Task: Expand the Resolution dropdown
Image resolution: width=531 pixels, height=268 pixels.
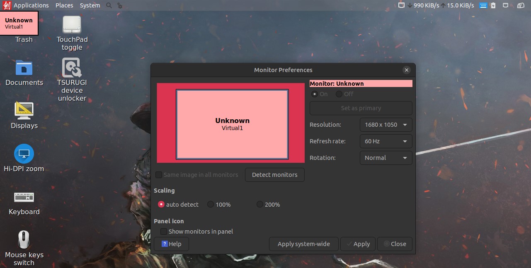Action: point(386,125)
